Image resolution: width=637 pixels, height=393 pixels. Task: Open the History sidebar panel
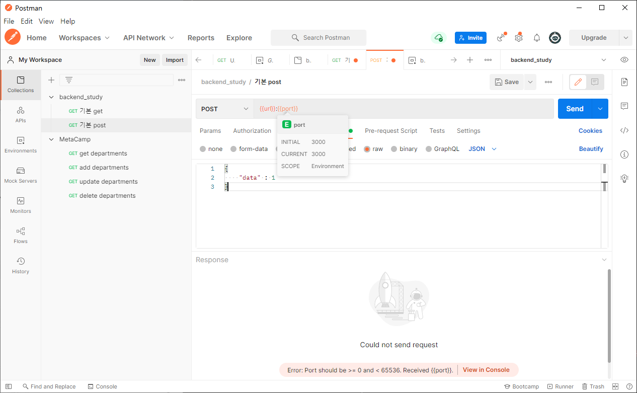(x=21, y=266)
